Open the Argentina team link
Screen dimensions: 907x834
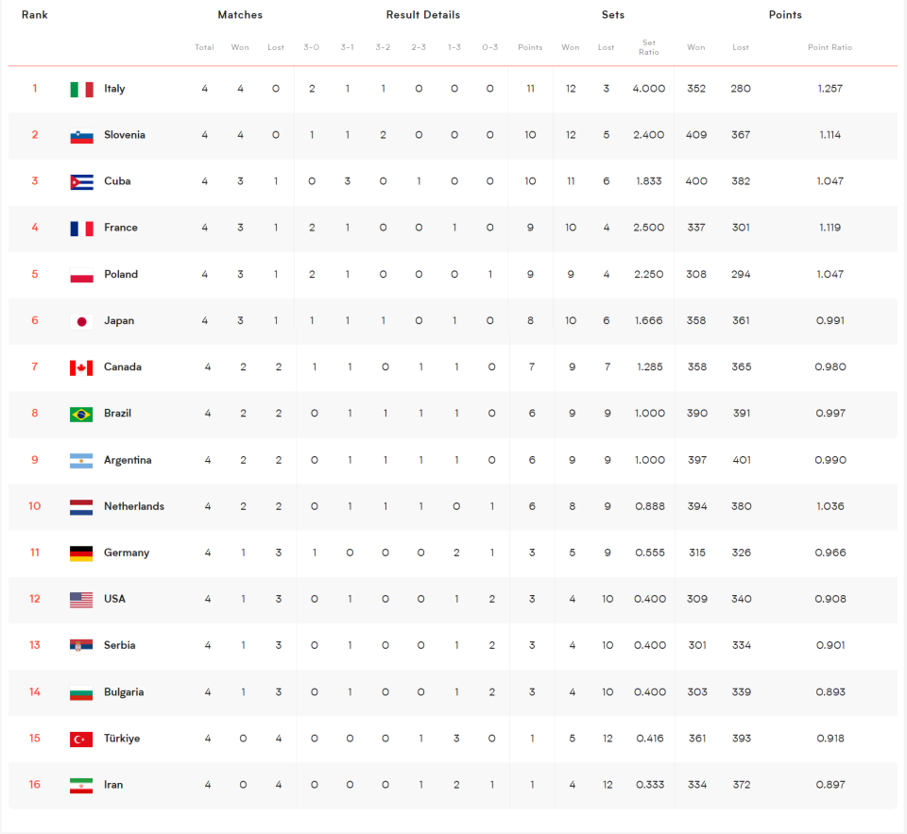tap(128, 460)
